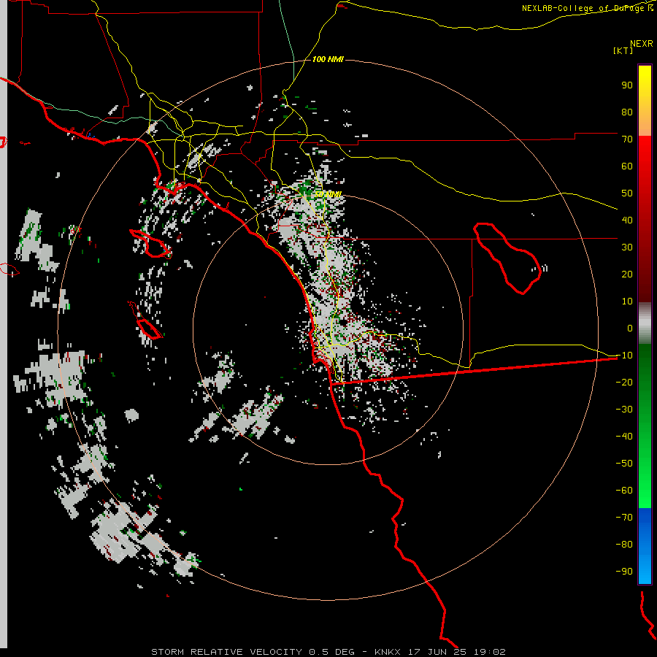Click the 19:02 timestamp in footer
The height and width of the screenshot is (657, 657).
point(489,652)
